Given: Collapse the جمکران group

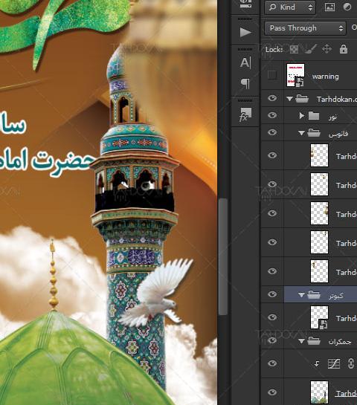Looking at the screenshot, I should [301, 341].
